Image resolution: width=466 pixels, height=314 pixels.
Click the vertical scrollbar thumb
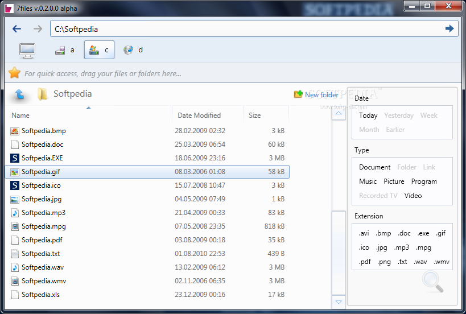click(x=339, y=253)
